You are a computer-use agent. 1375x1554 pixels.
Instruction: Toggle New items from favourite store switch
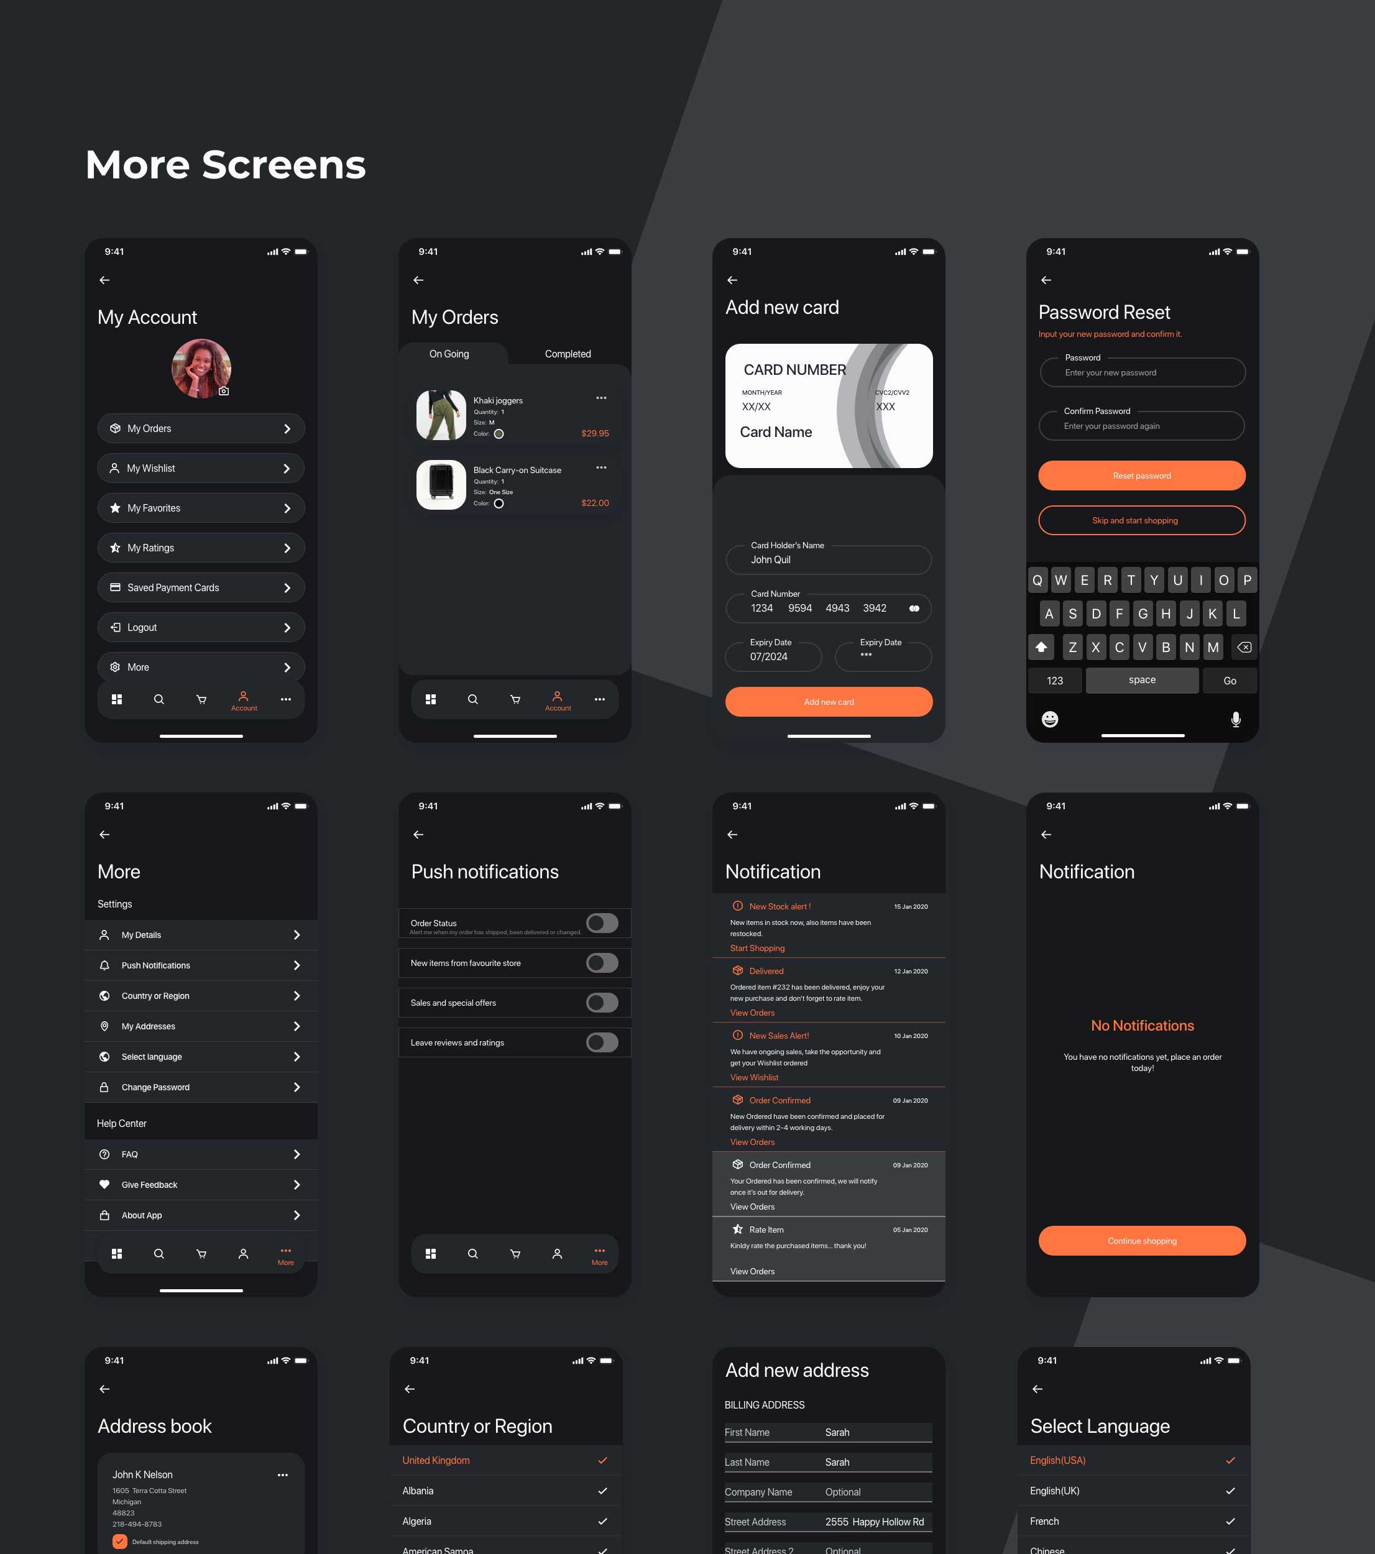click(x=602, y=961)
